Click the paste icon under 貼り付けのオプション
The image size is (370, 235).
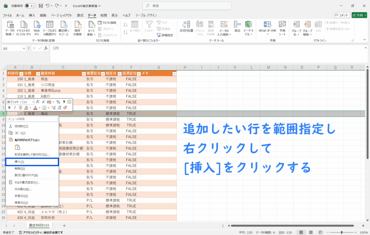(x=17, y=147)
